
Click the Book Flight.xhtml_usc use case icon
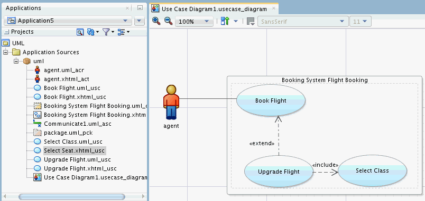tap(38, 97)
